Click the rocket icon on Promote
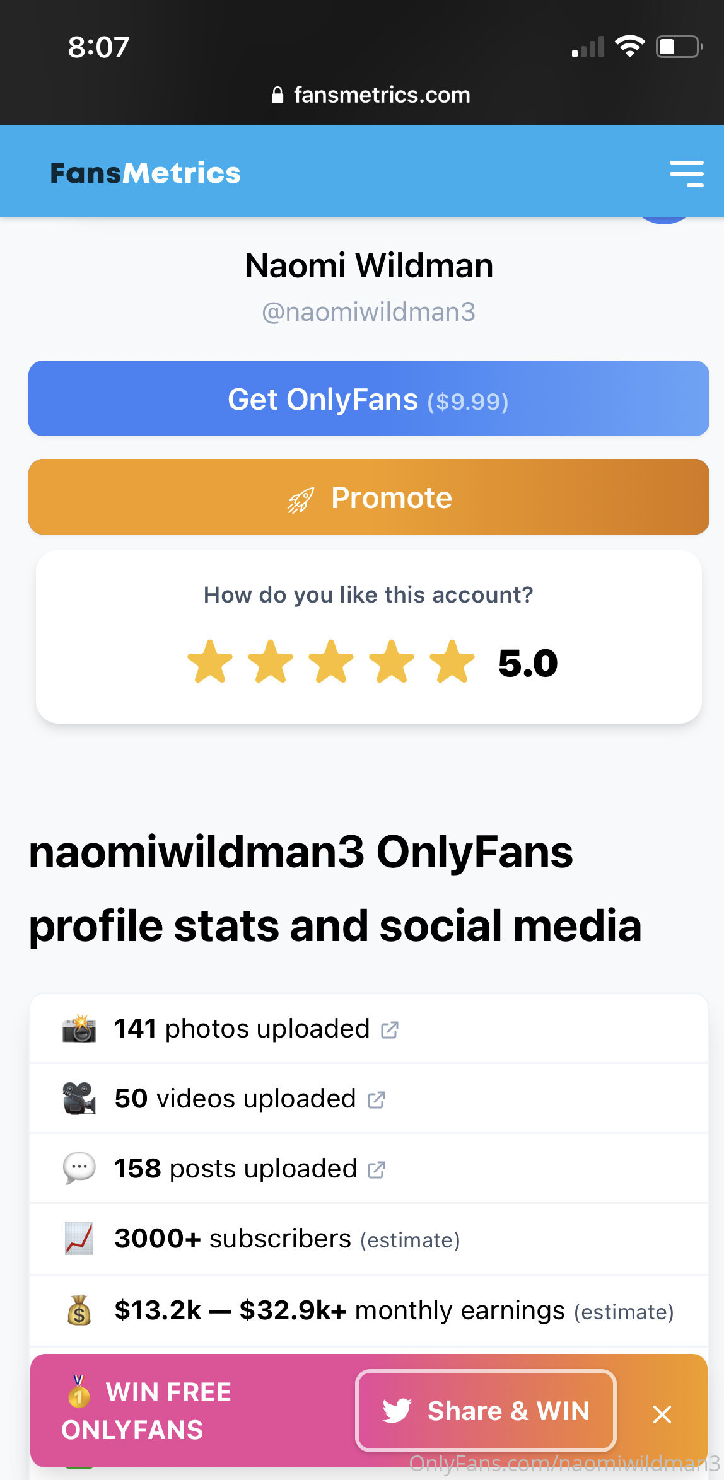This screenshot has height=1480, width=724. click(301, 500)
